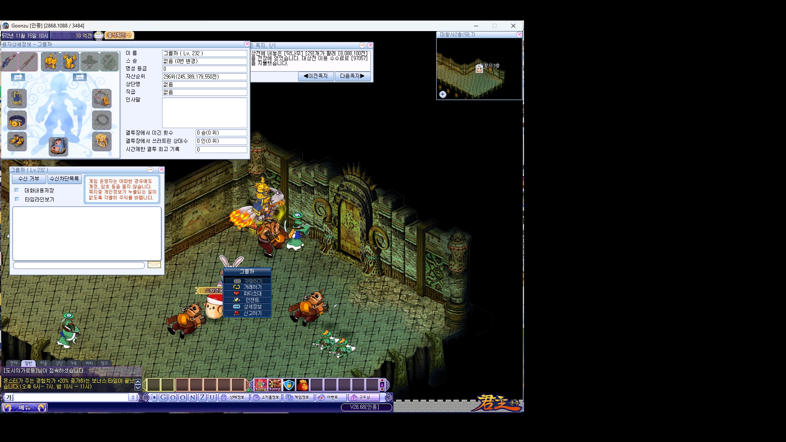Click left weapon swap arrows toggle
786x442 pixels.
pyautogui.click(x=18, y=77)
